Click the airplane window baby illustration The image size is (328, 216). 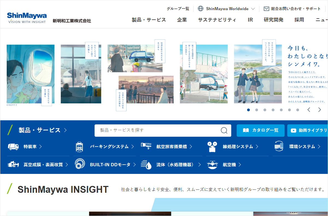pyautogui.click(x=30, y=74)
